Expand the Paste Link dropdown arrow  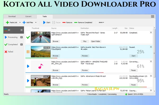tap(20, 22)
